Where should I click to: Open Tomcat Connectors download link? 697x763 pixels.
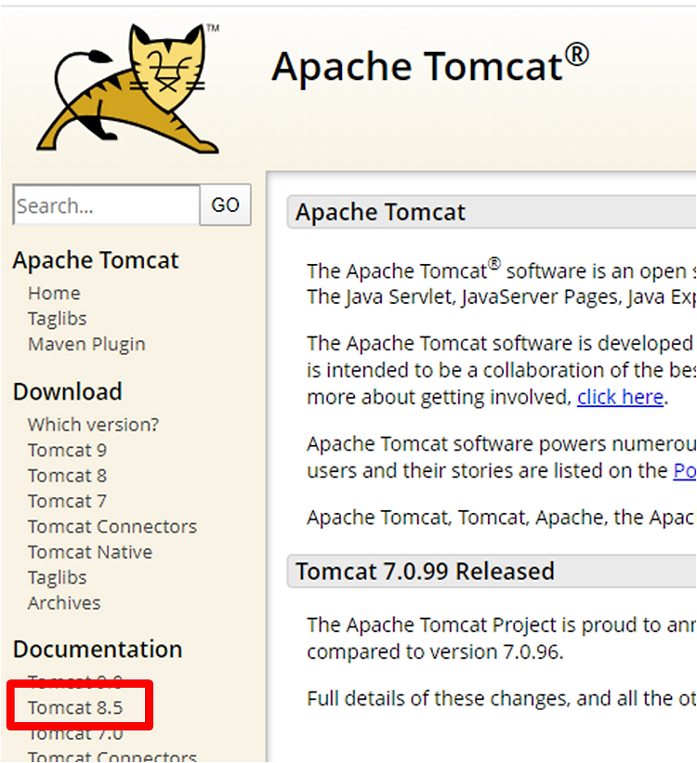[x=112, y=527]
